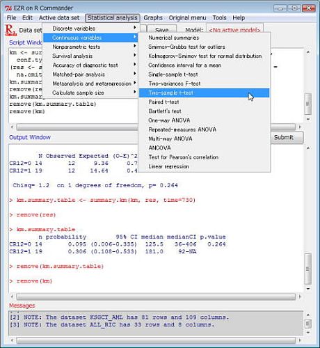The image size is (320, 348).
Task: Click the Script Window horizontal scrollbar
Action: pos(156,127)
